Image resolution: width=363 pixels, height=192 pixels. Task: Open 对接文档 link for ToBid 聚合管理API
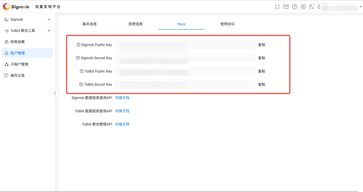(122, 124)
